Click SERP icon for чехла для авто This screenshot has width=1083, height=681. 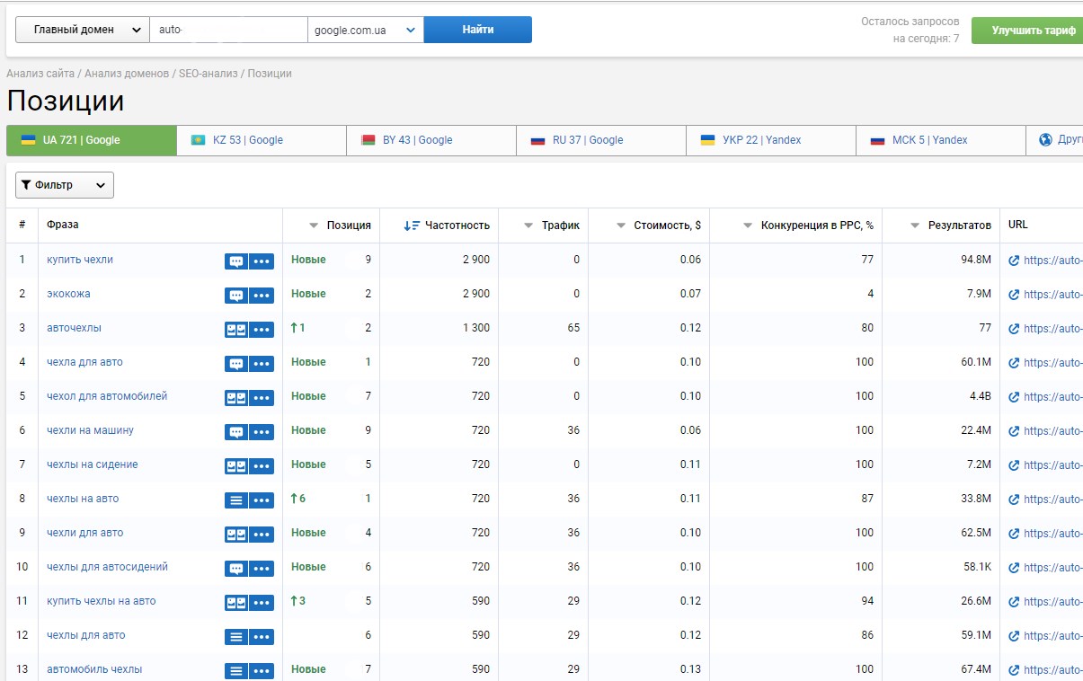click(x=236, y=364)
